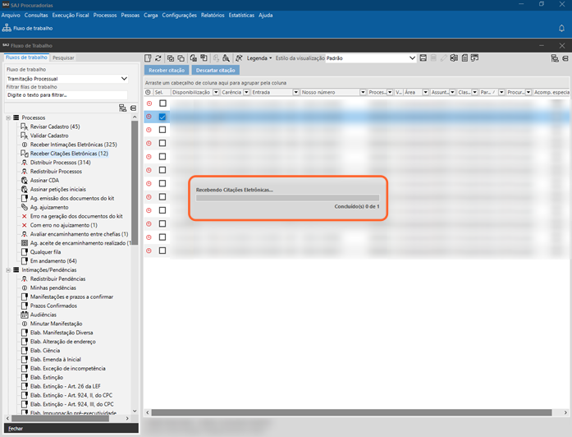Tick the third row's selection checkbox

(x=162, y=131)
